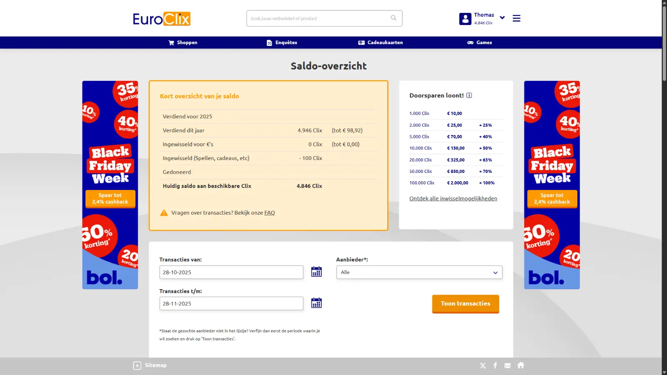The width and height of the screenshot is (667, 375).
Task: Expand the Sitemap using the plus button
Action: 137,365
